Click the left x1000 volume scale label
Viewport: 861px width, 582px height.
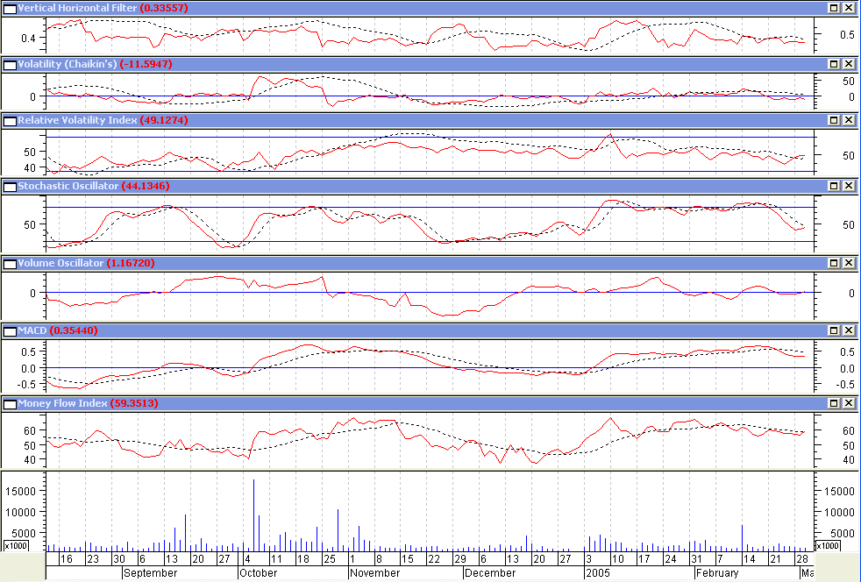point(15,546)
